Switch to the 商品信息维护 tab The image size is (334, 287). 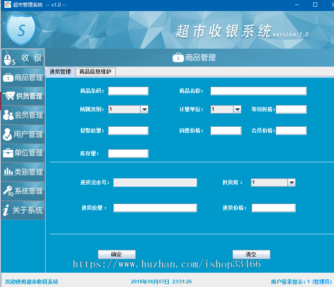pos(95,72)
